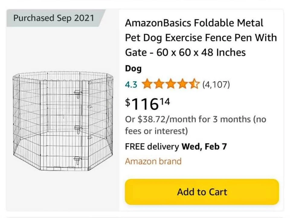Click the Wed, Feb 7 delivery date
Screen dimensions: 290x218
[204, 147]
